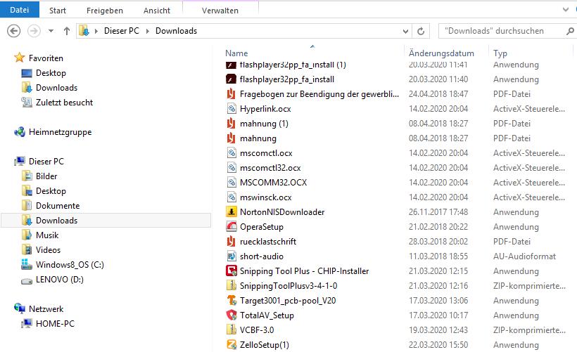Open Downloads under Favoriten
577x352 pixels.
click(57, 88)
